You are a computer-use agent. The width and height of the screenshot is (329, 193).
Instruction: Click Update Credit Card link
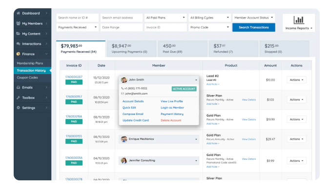coord(136,120)
